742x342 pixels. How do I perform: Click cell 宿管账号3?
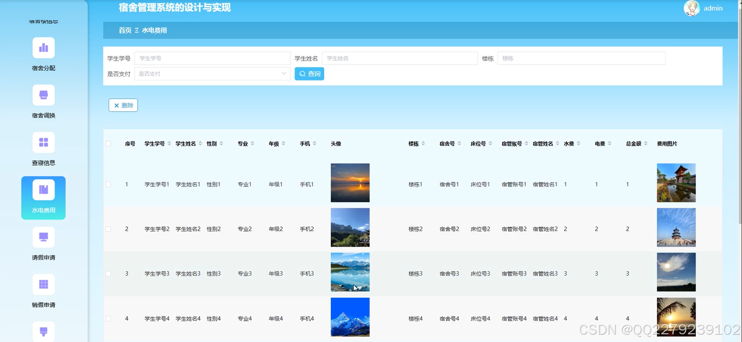coord(514,274)
